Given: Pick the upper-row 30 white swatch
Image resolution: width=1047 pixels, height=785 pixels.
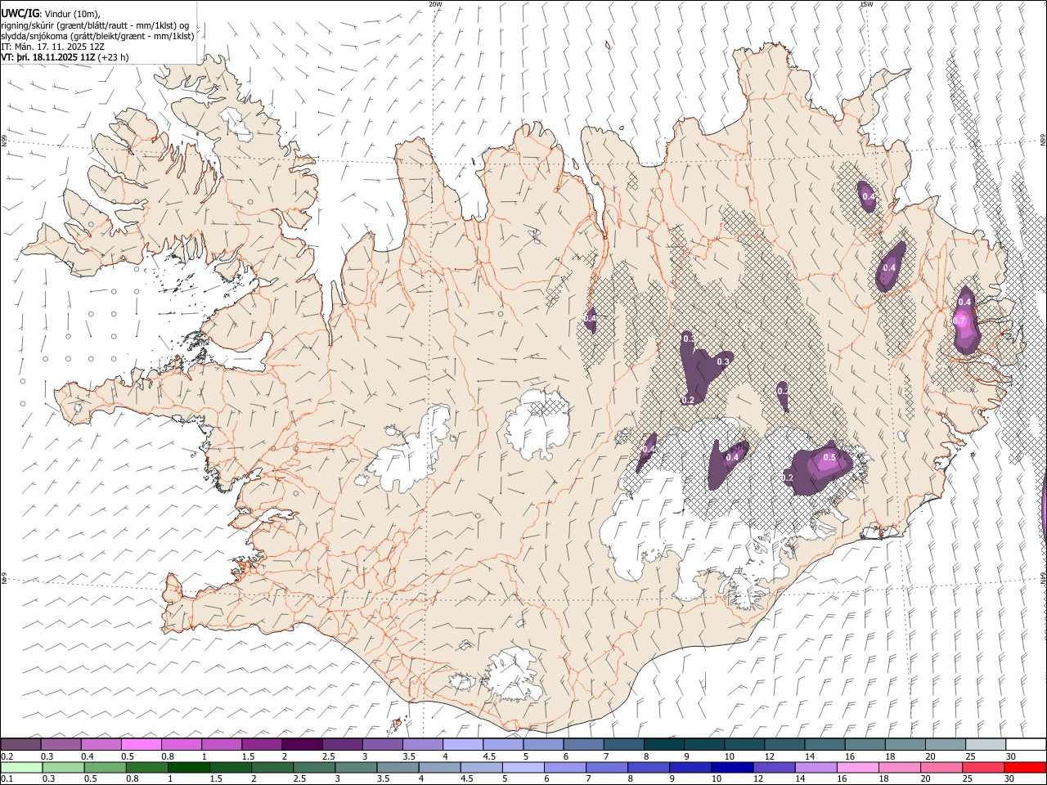Looking at the screenshot, I should pyautogui.click(x=1025, y=745).
